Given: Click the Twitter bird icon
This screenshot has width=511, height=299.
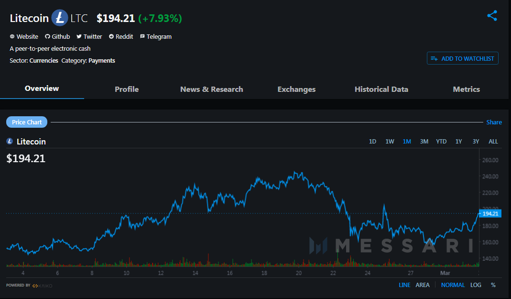Looking at the screenshot, I should click(79, 36).
